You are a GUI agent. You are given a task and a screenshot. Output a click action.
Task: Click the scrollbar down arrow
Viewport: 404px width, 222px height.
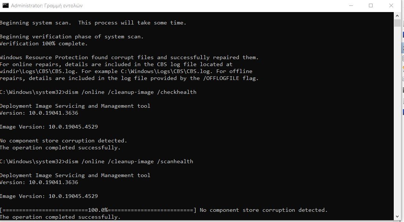397,217
